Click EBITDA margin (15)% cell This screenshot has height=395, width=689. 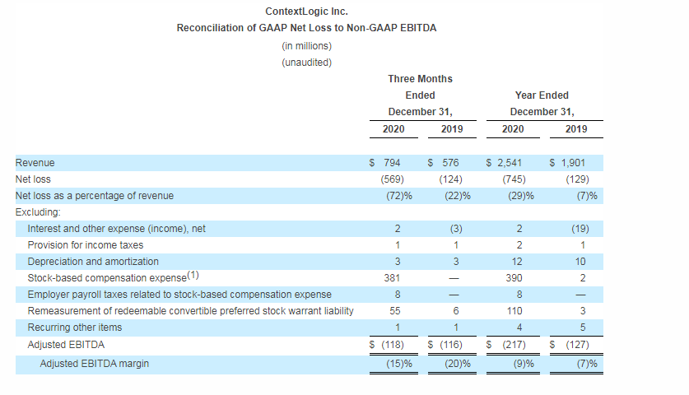point(399,364)
